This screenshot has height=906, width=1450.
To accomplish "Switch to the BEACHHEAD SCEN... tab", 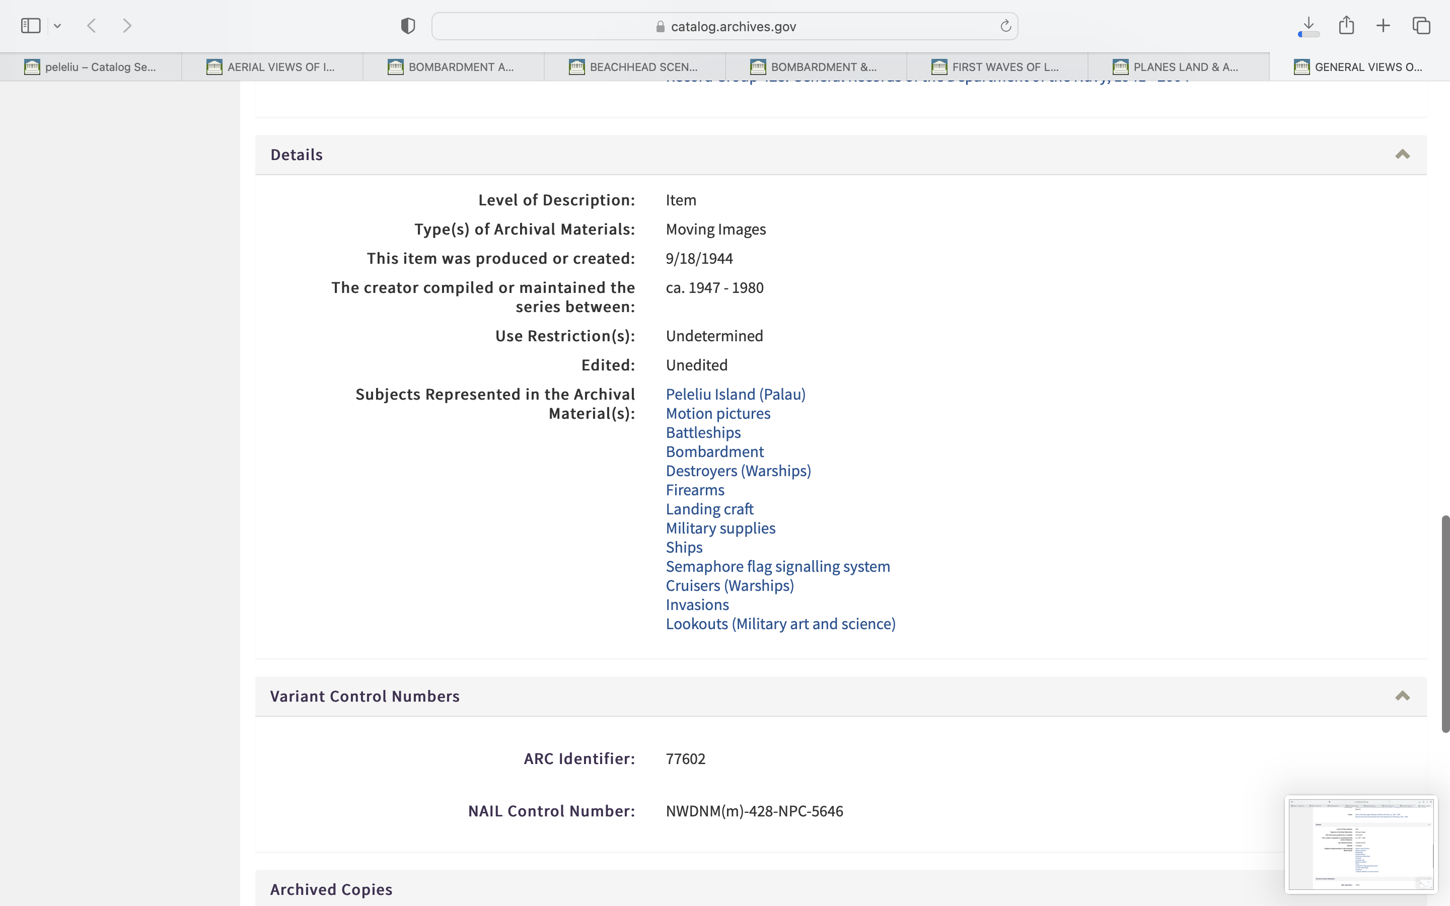I will click(x=634, y=66).
